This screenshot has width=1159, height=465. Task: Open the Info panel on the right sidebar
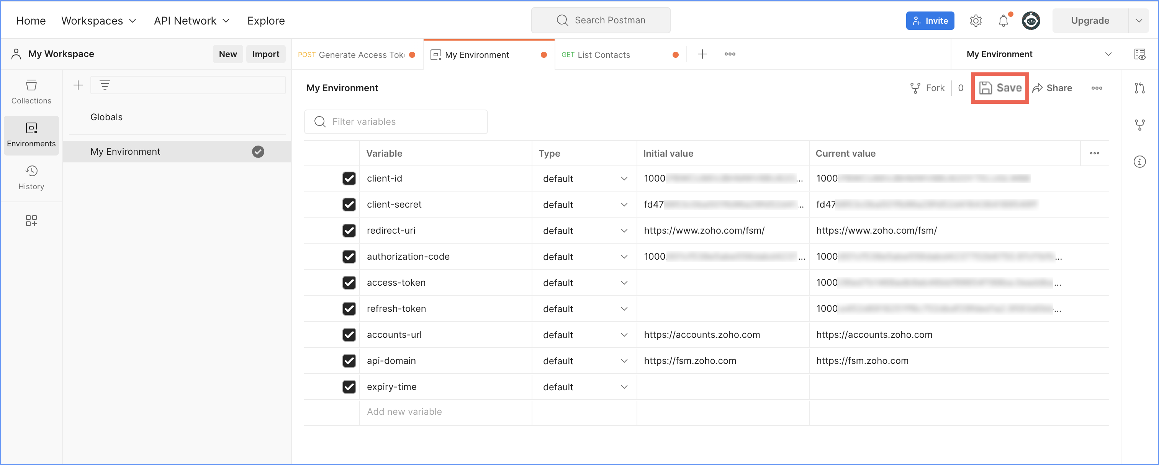tap(1141, 162)
